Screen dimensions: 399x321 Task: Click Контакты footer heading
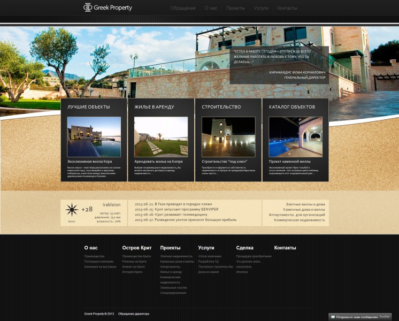coord(285,248)
